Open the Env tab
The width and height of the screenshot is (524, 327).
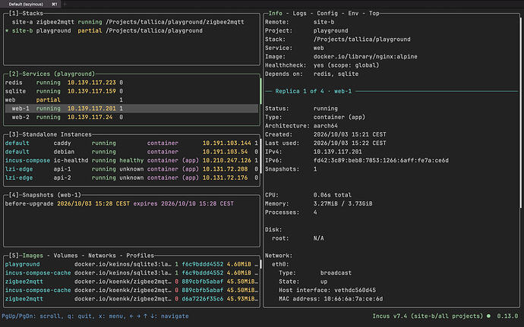click(x=353, y=14)
